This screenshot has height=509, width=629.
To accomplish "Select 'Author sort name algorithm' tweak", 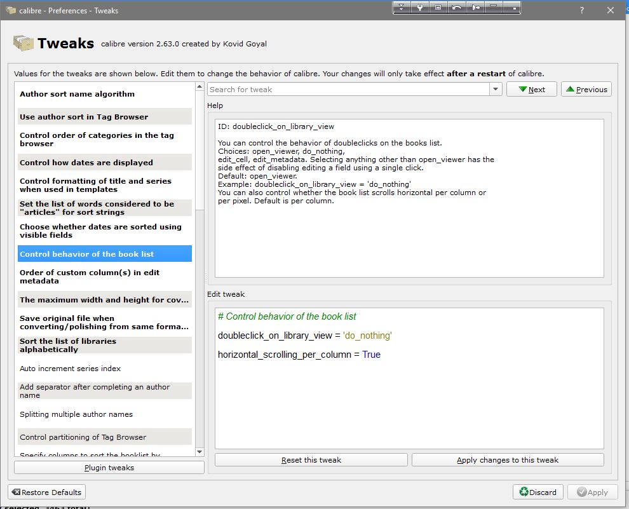I will coord(77,94).
